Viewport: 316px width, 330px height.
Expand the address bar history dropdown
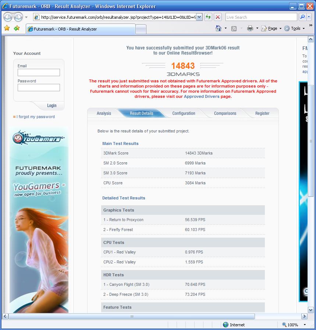click(x=199, y=17)
